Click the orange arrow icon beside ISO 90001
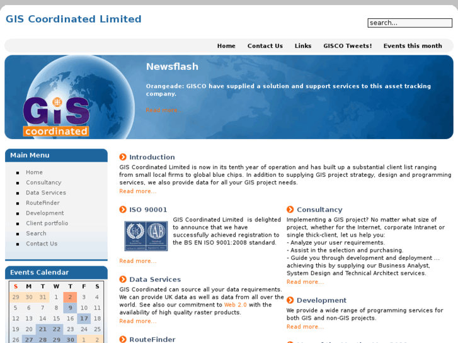458x343 pixels. tap(123, 210)
